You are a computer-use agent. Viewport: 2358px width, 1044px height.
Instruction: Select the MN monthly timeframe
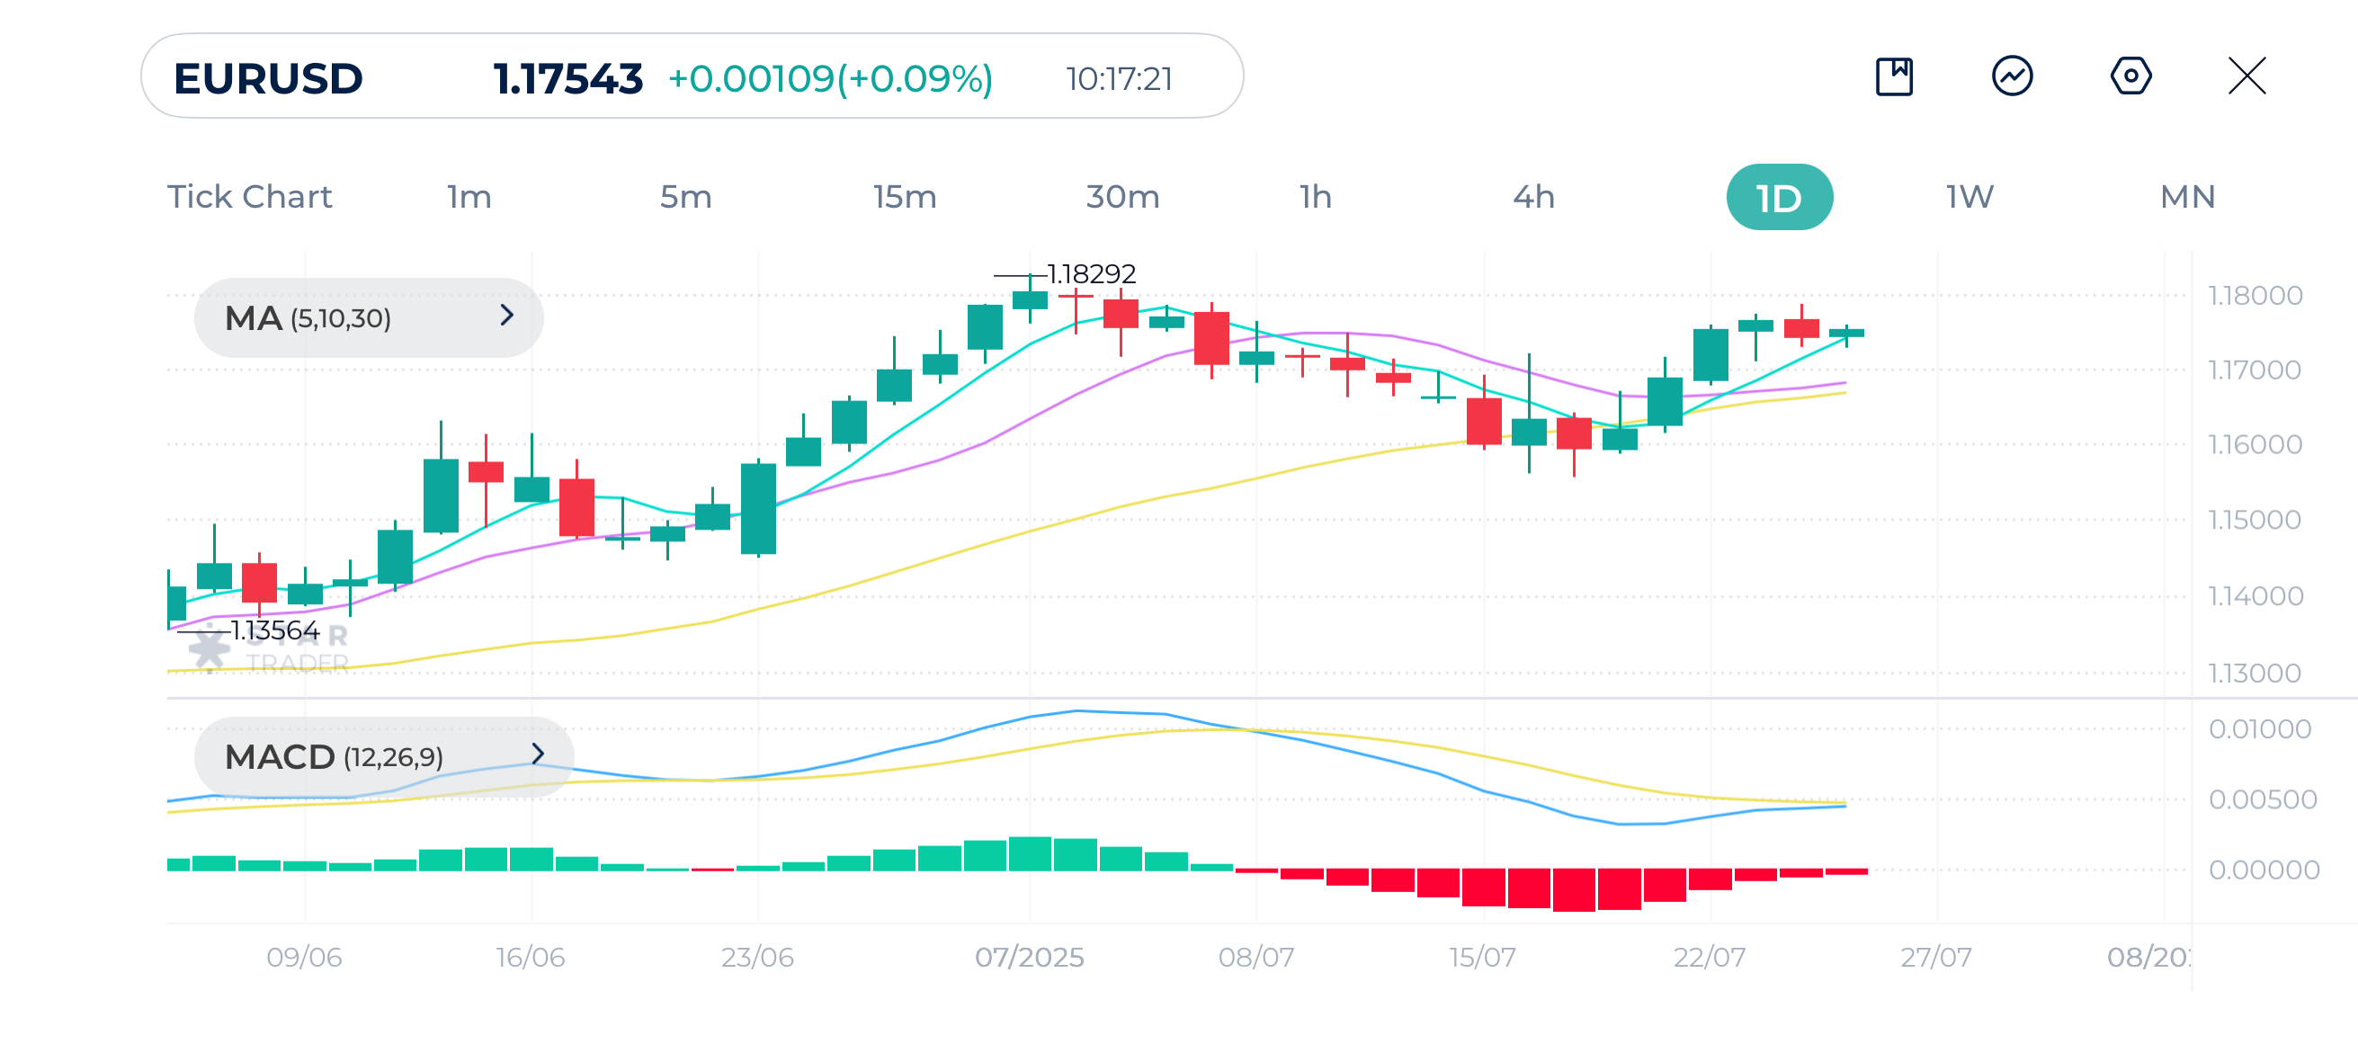2187,197
